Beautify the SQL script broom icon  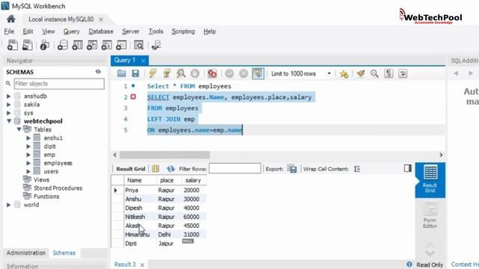[x=361, y=73]
